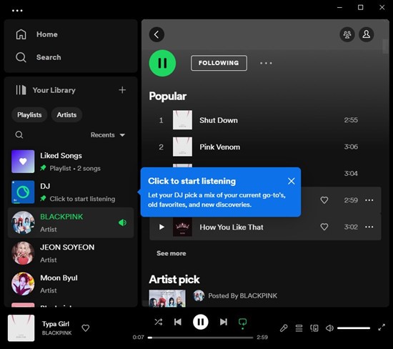Pause with the large green button
Viewport: 393px width, 349px height.
pos(162,63)
